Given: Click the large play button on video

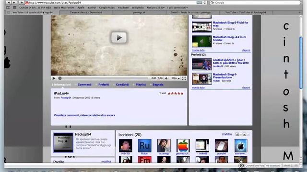Looking at the screenshot, I should [x=119, y=37].
